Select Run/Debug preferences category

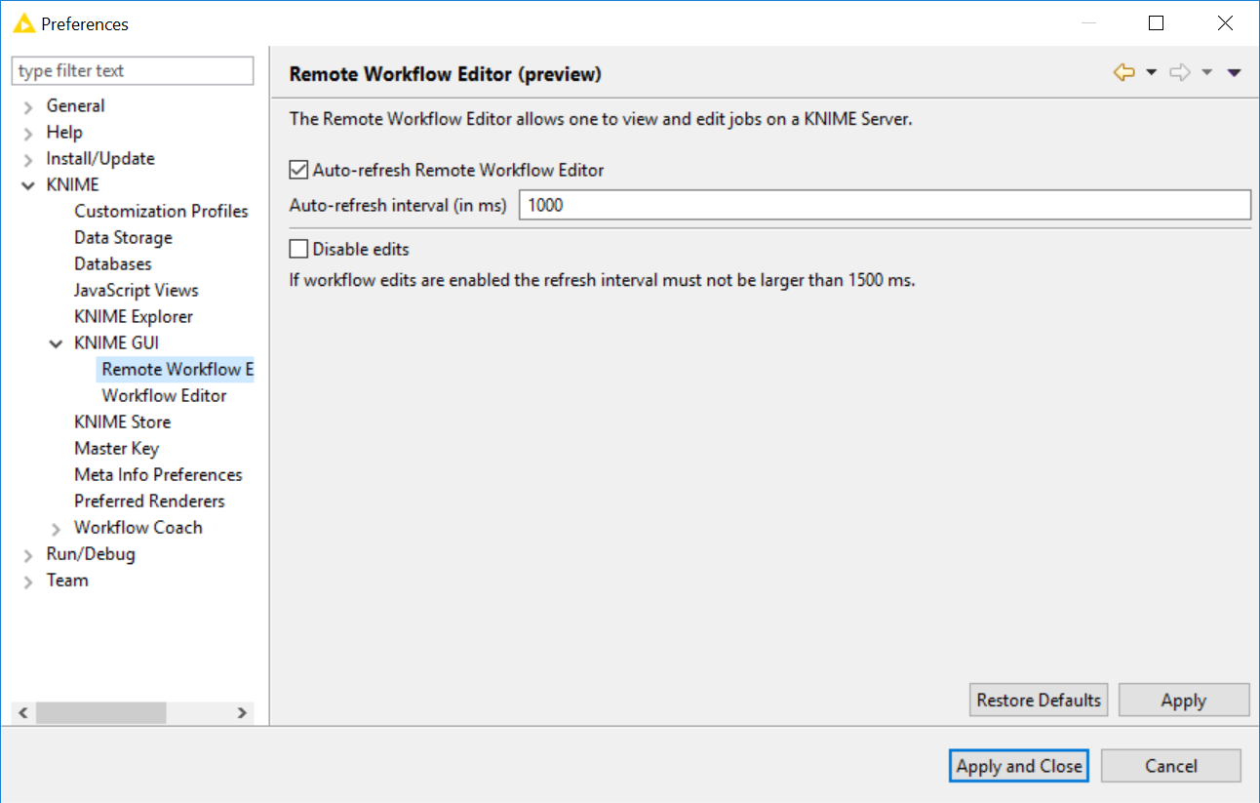tap(91, 553)
